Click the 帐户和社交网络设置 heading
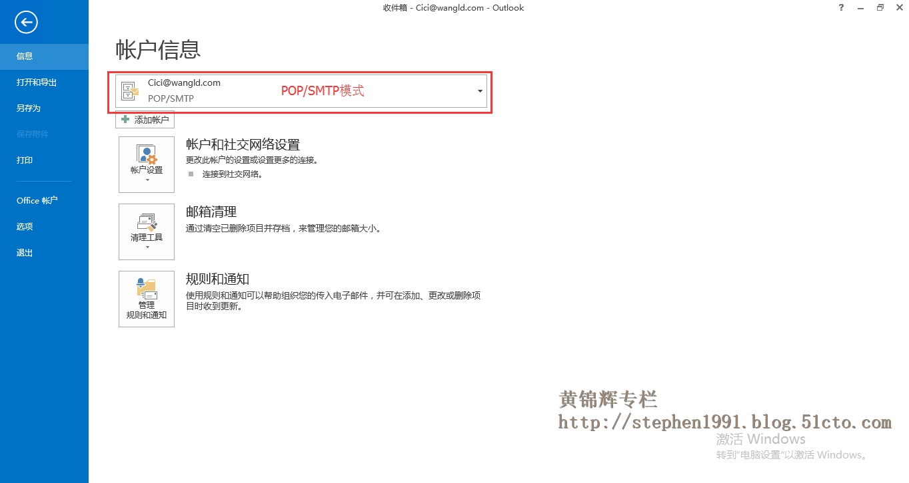 coord(243,144)
